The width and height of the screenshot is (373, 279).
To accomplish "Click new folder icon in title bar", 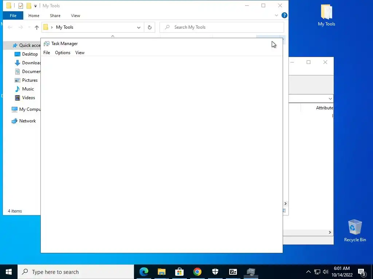I will pos(29,6).
